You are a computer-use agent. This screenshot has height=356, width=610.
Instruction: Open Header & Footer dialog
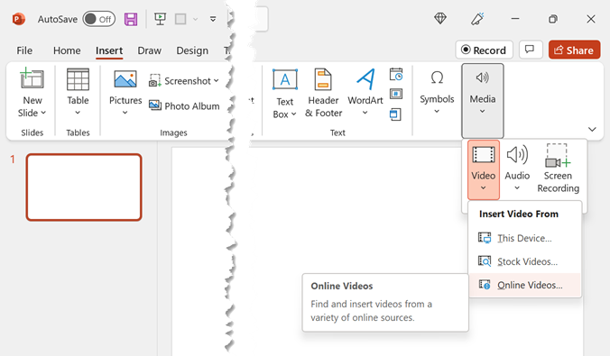[x=323, y=93]
